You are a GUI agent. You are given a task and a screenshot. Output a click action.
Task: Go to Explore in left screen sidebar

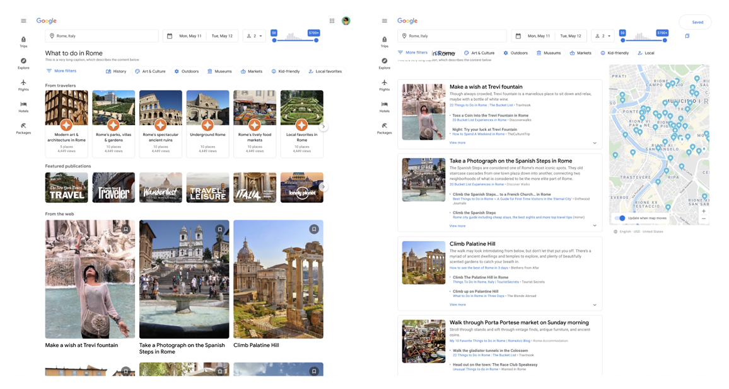pyautogui.click(x=23, y=64)
